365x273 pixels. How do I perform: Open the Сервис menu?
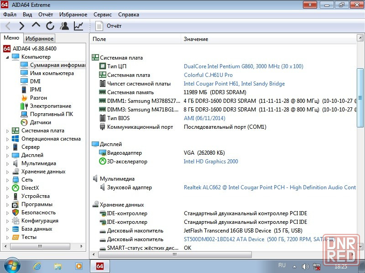103,15
